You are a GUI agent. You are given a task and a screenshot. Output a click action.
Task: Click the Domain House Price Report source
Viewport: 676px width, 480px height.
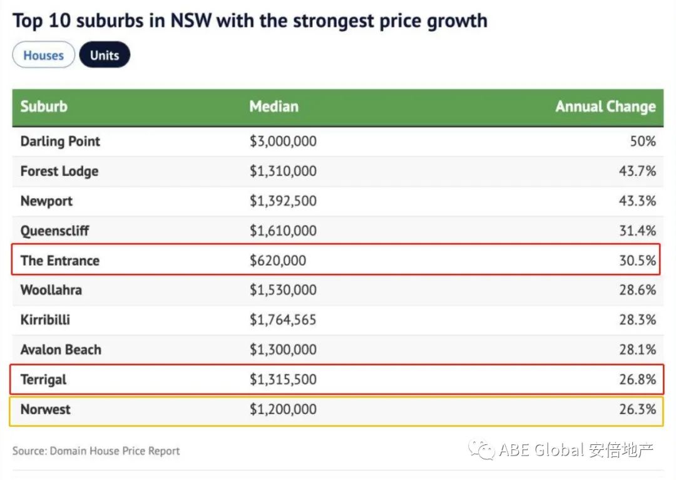point(96,451)
